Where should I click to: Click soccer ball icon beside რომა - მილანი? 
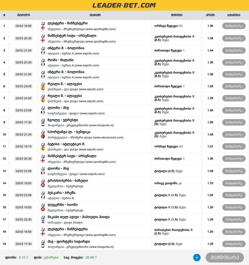pyautogui.click(x=43, y=60)
